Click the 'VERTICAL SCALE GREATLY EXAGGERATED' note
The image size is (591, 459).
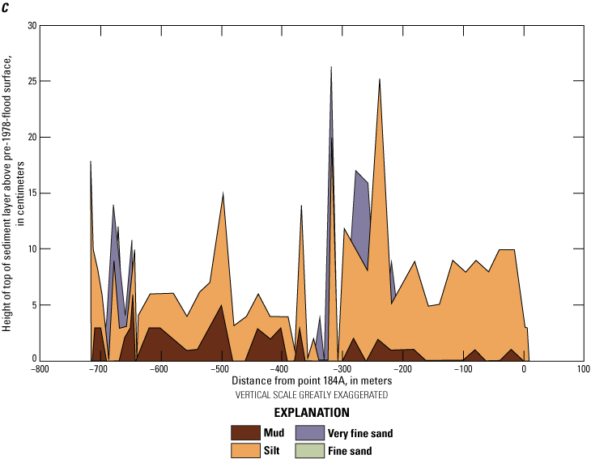click(312, 394)
